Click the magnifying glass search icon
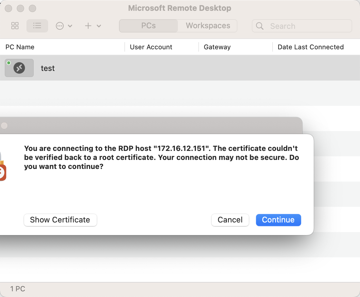This screenshot has width=360, height=297. (x=260, y=26)
